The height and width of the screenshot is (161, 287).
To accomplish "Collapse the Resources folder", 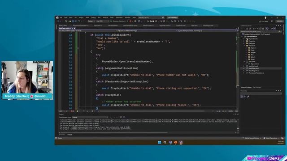I will pos(244,46).
